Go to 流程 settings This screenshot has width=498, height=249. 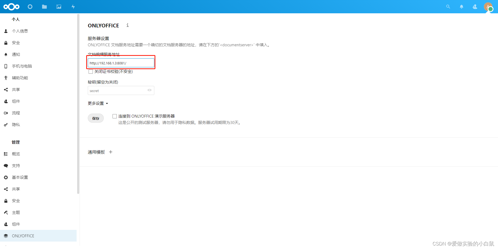coord(38,113)
